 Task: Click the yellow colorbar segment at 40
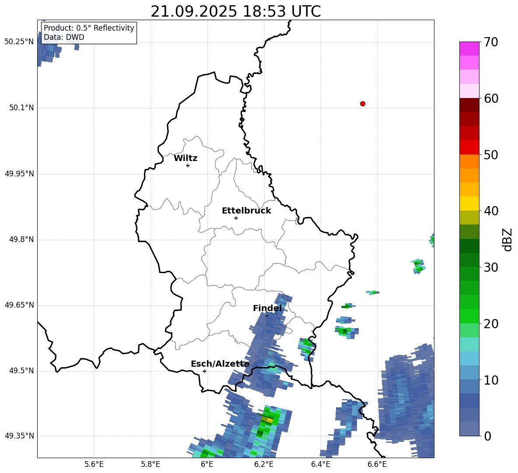point(469,203)
